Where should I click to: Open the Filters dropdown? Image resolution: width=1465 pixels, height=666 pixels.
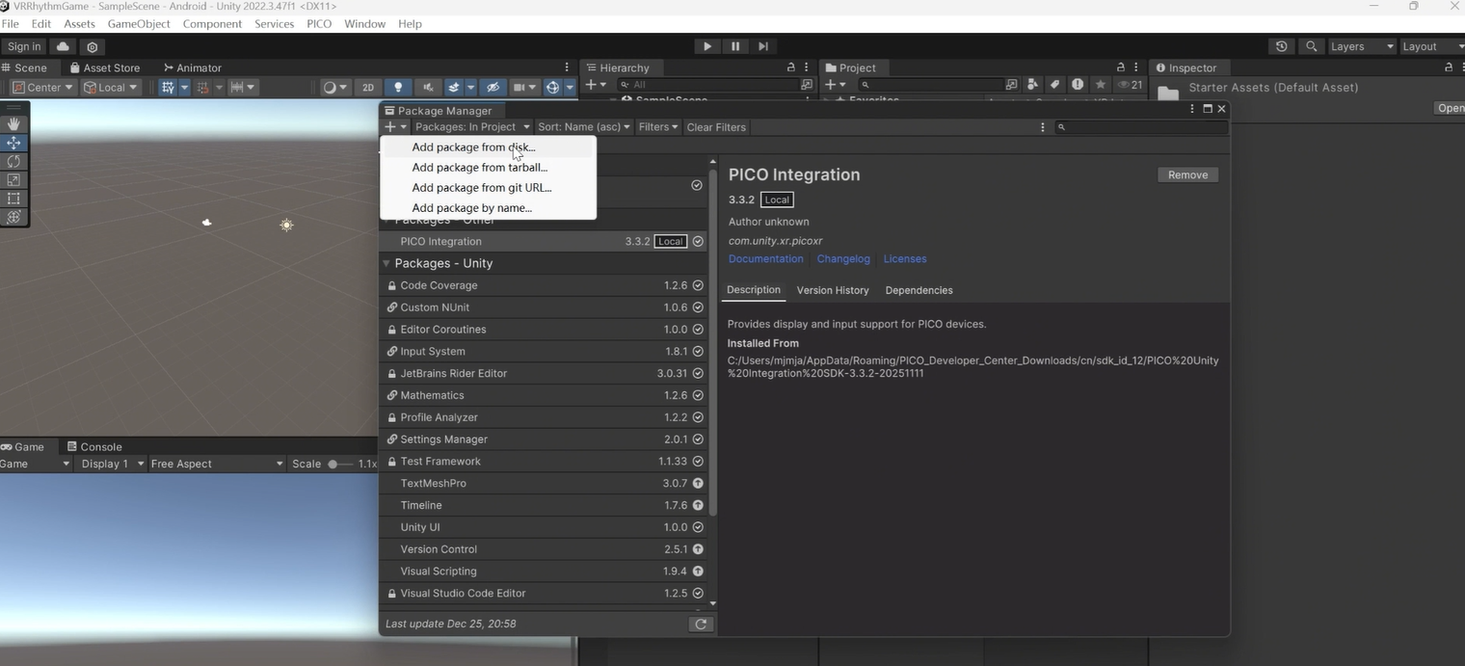(x=658, y=127)
